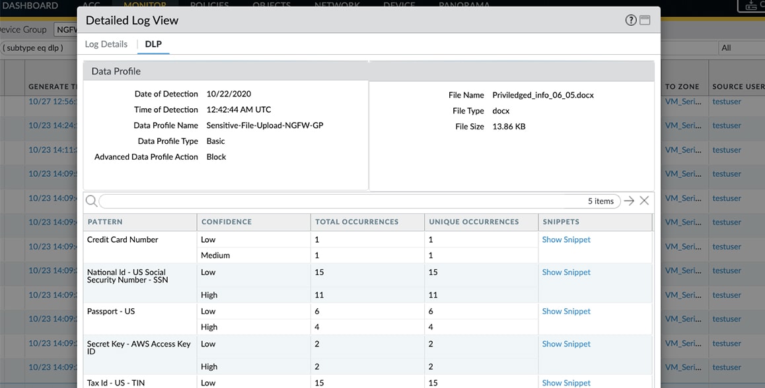Click the magnifier search icon above the pattern table
The image size is (765, 388).
pyautogui.click(x=91, y=201)
